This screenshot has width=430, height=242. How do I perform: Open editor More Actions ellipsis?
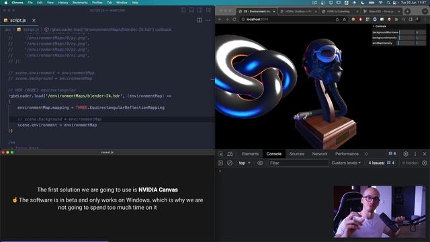pos(208,20)
